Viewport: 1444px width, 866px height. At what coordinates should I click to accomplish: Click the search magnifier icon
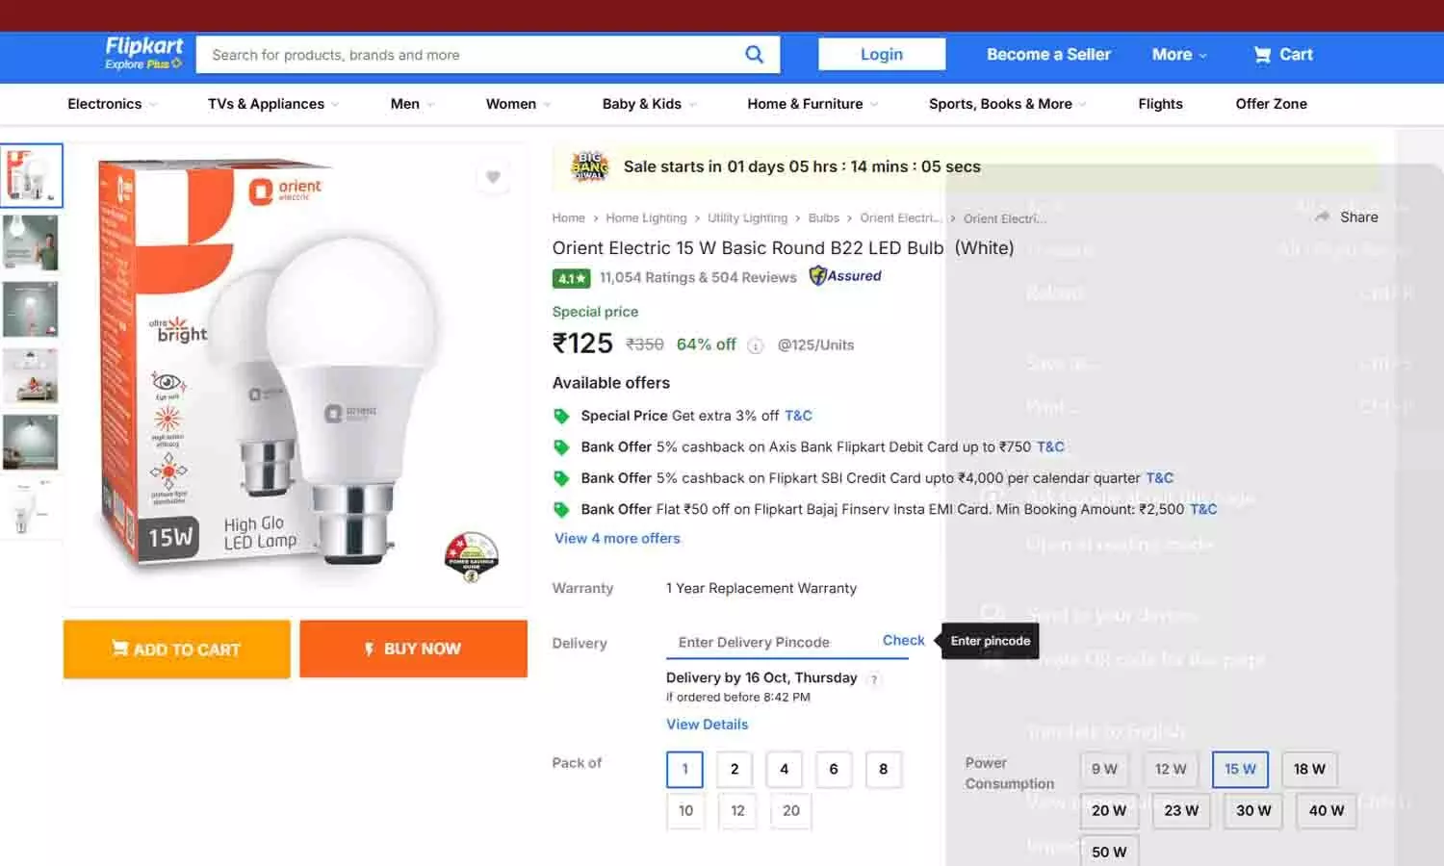755,54
